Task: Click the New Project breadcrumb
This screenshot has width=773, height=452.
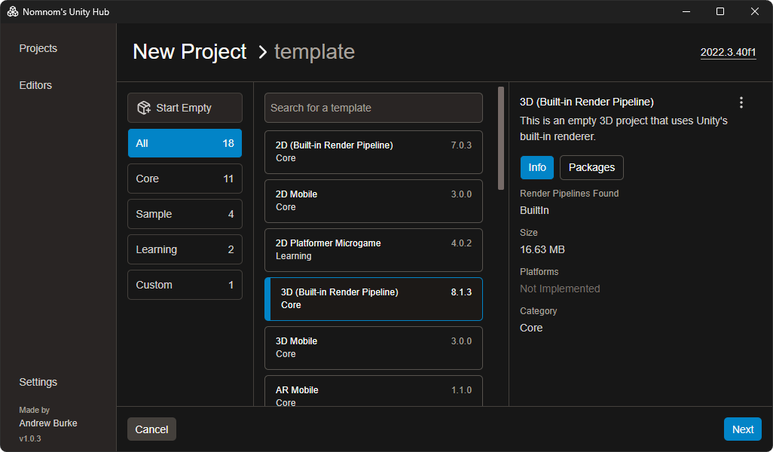Action: [x=190, y=52]
